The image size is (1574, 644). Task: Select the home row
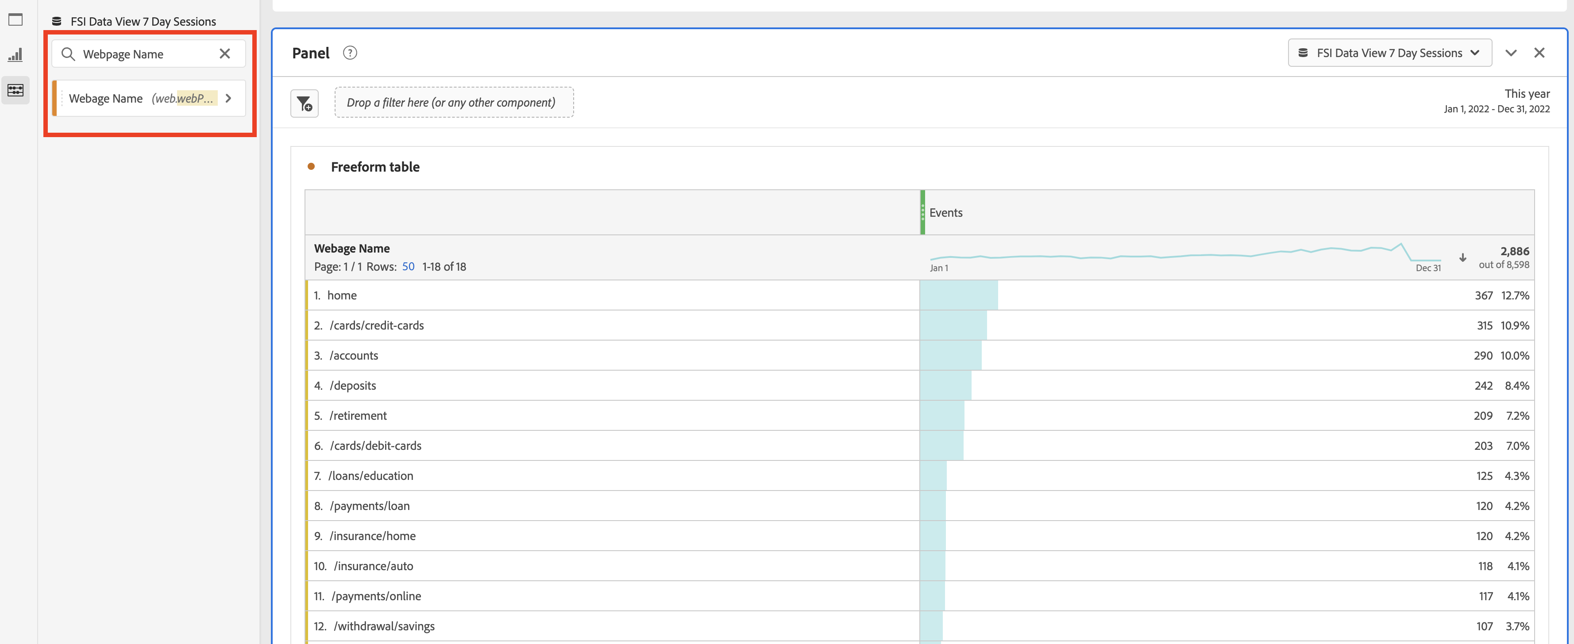(920, 295)
